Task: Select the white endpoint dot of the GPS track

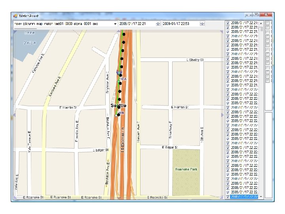Action: pyautogui.click(x=116, y=116)
